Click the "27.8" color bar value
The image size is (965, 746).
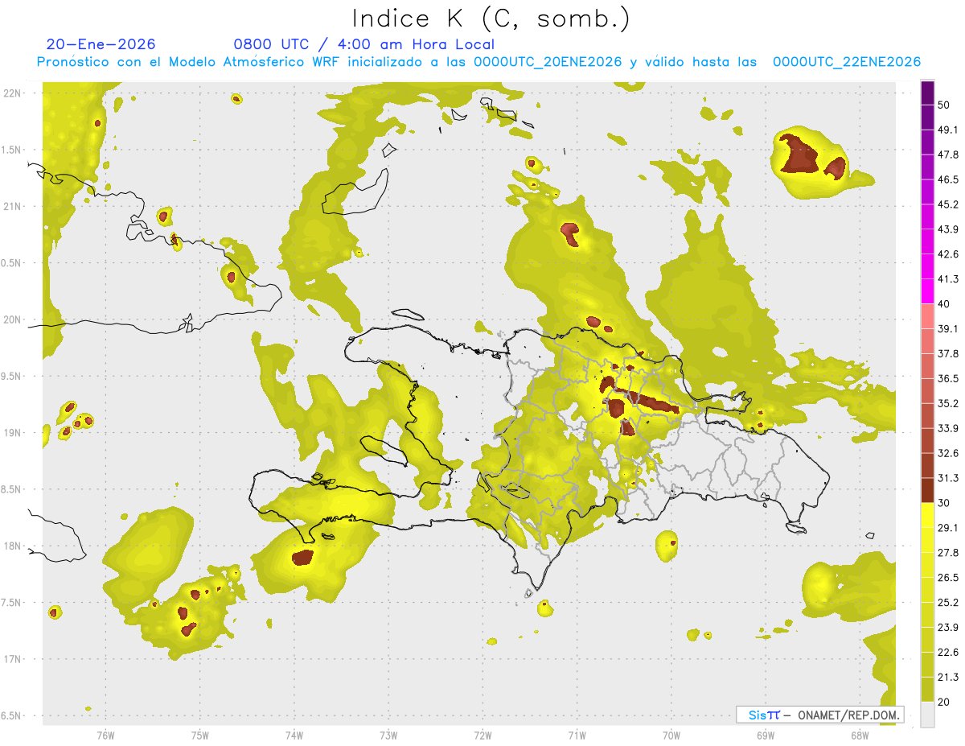(x=948, y=553)
